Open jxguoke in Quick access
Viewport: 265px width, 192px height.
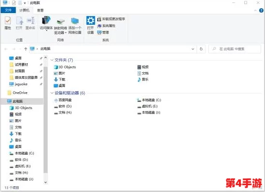[x=18, y=84]
